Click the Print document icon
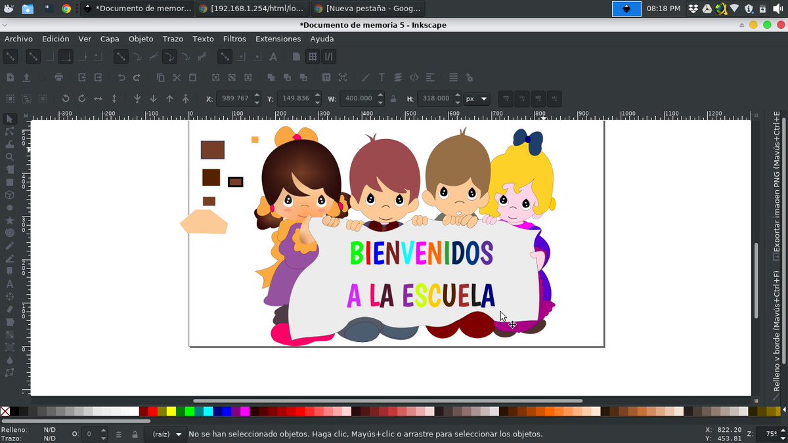 coord(59,77)
